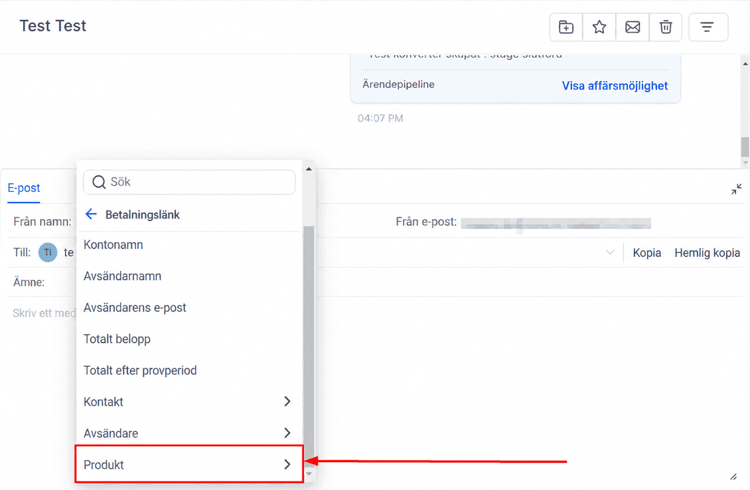Open the Till recipients dropdown chevron
Viewport: 750px width, 490px height.
tap(610, 252)
